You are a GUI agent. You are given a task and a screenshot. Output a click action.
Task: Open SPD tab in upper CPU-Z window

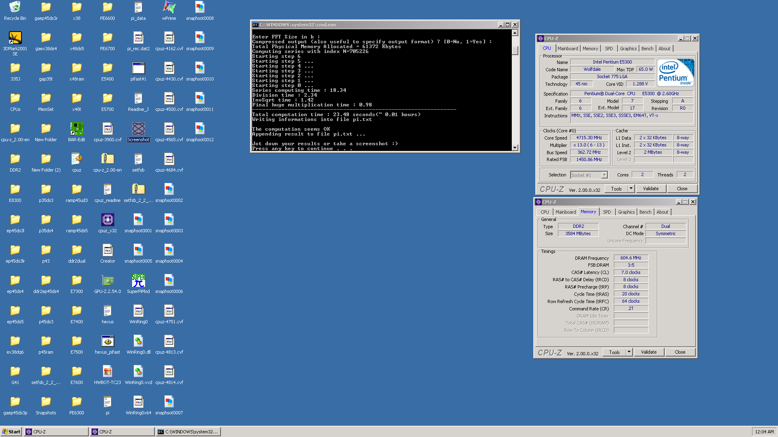click(609, 49)
